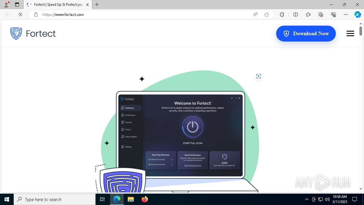Screen dimensions: 364x205
Task: Show hidden system tray icons
Action: click(x=307, y=199)
